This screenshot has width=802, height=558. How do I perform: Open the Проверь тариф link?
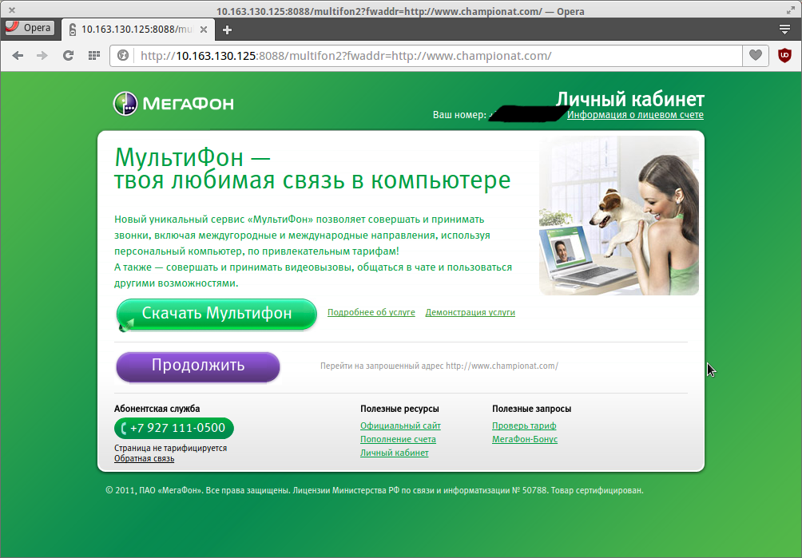(x=524, y=425)
